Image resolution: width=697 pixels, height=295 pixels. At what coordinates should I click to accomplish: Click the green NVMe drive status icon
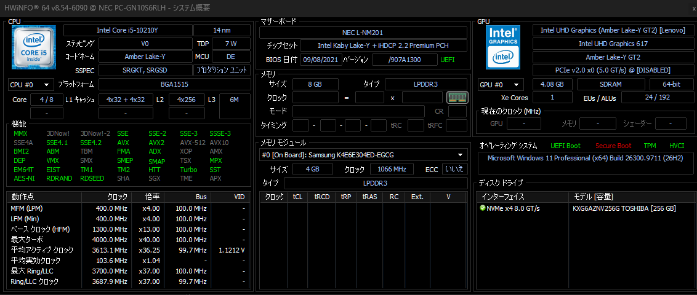tap(482, 208)
